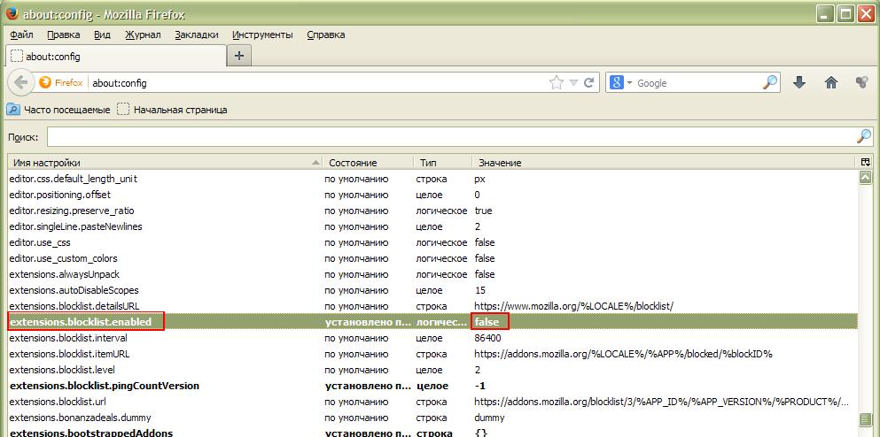The image size is (880, 437).
Task: Open the URL history dropdown arrow
Action: coord(573,83)
